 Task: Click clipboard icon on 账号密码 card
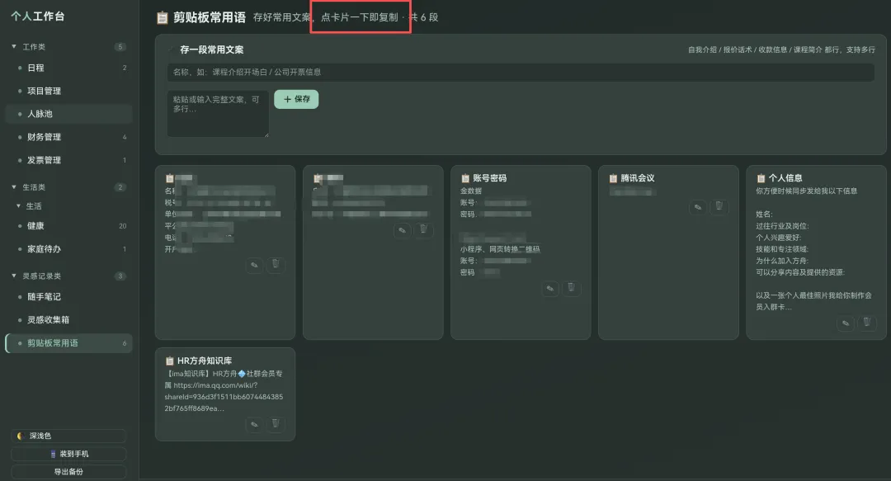tap(464, 178)
